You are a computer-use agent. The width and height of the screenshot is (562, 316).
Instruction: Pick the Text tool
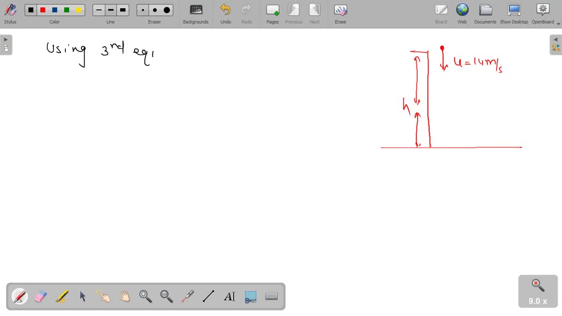point(229,296)
